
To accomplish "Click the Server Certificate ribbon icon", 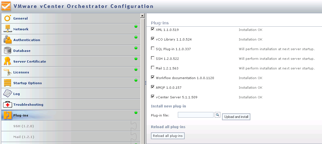I will click(x=7, y=61).
